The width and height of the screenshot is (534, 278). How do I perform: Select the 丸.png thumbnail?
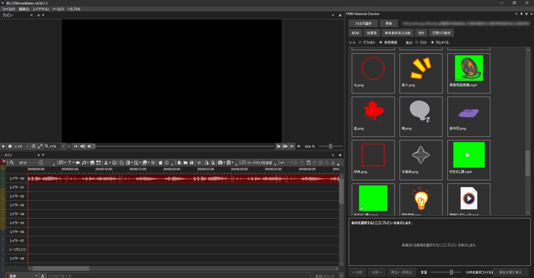[373, 73]
